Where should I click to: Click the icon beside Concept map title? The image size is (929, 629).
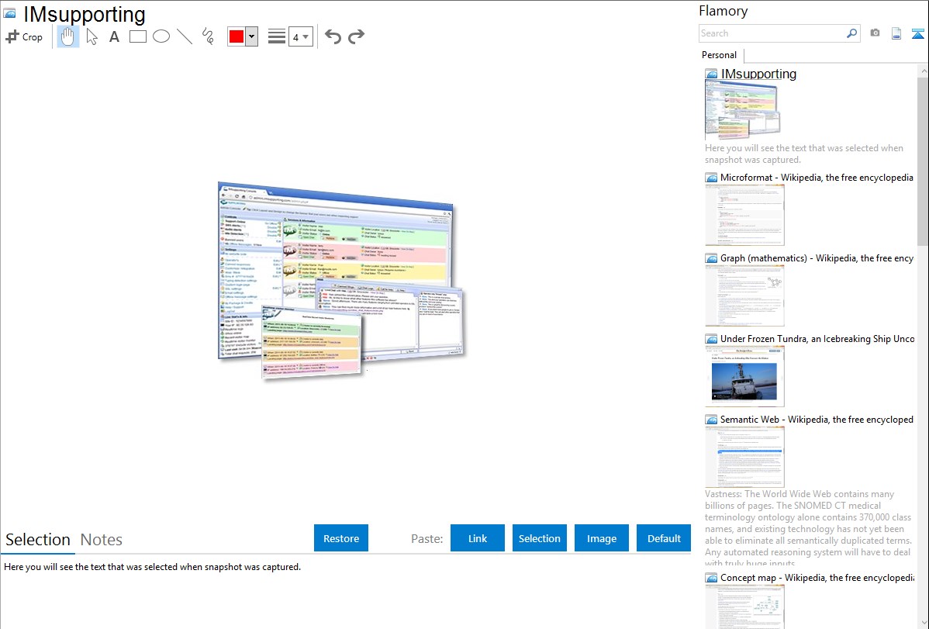coord(712,578)
